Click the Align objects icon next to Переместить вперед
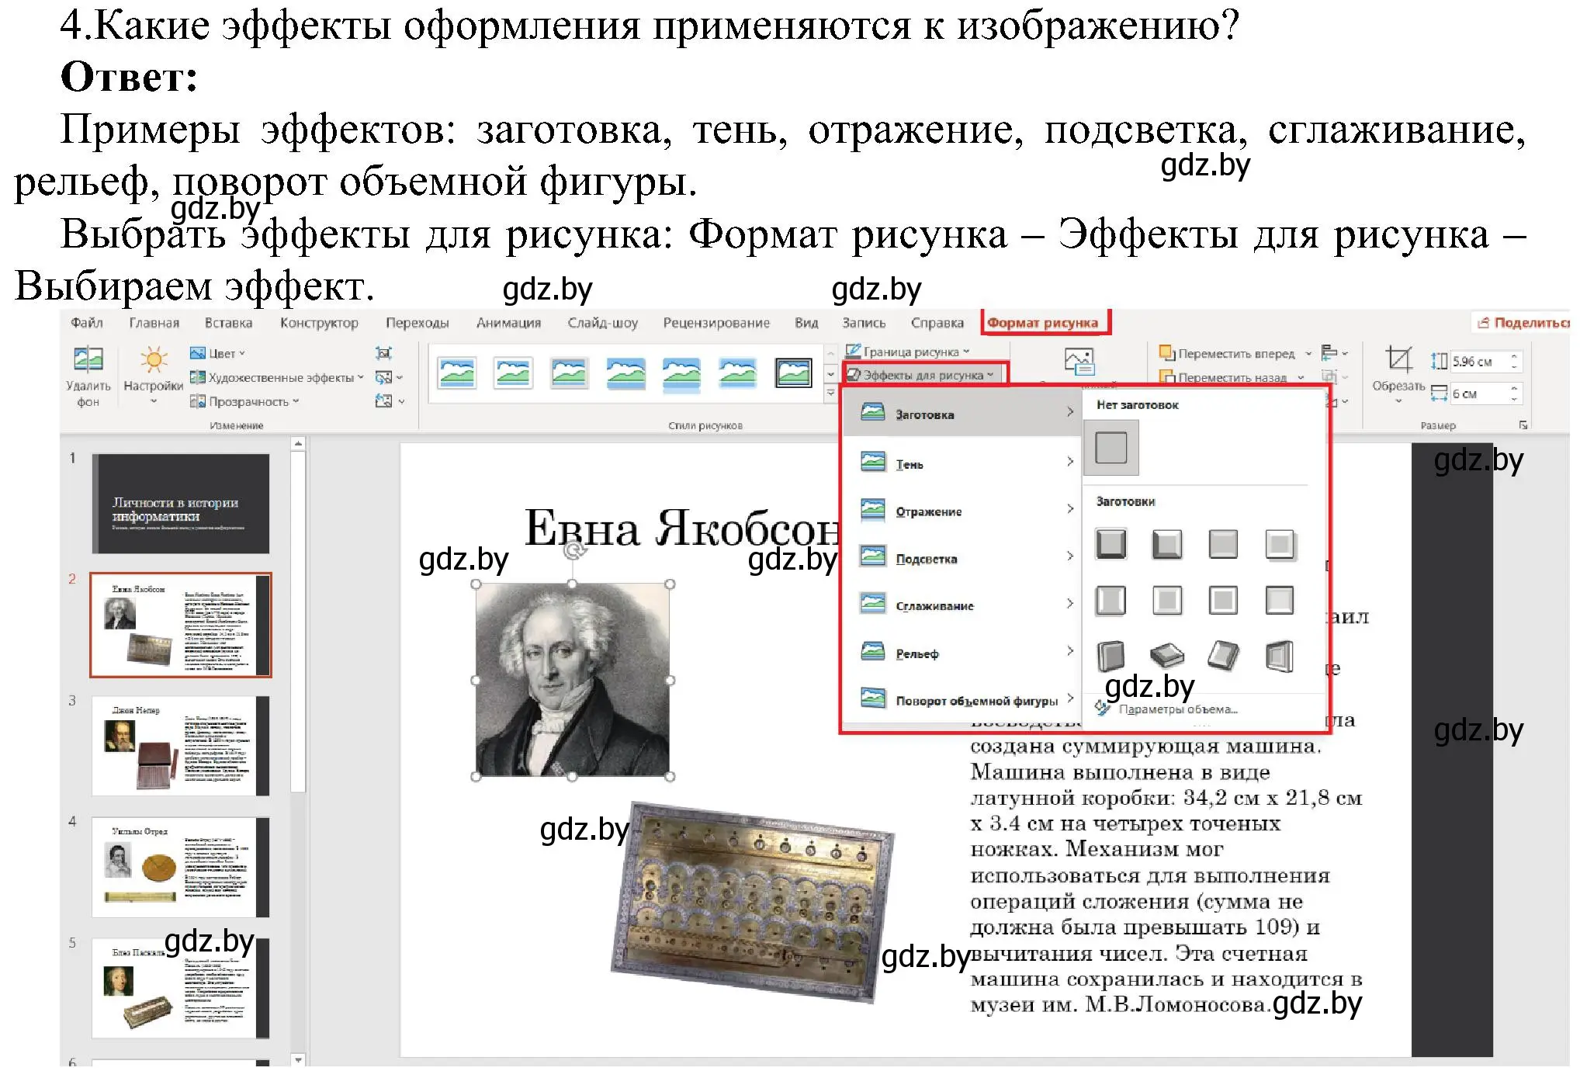Viewport: 1580px width, 1078px height. click(x=1329, y=353)
